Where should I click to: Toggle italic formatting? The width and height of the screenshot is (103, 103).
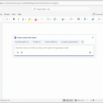click(x=18, y=19)
